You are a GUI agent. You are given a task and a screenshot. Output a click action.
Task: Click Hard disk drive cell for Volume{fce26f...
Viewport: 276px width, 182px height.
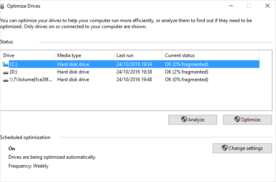(73, 80)
